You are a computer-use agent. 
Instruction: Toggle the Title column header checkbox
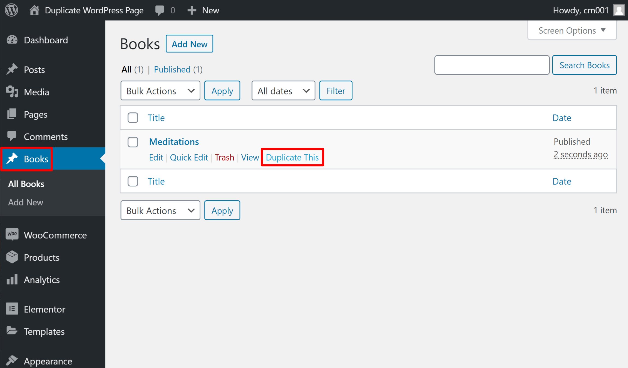point(133,117)
